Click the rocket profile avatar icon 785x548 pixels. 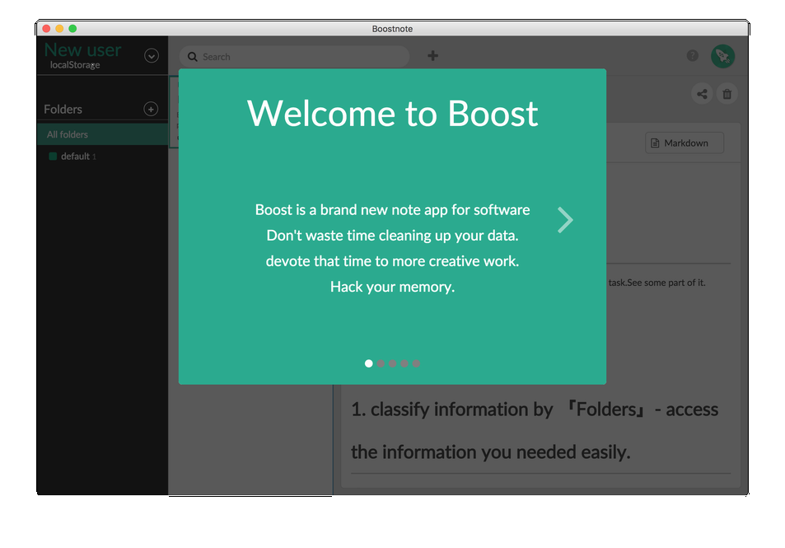tap(722, 56)
